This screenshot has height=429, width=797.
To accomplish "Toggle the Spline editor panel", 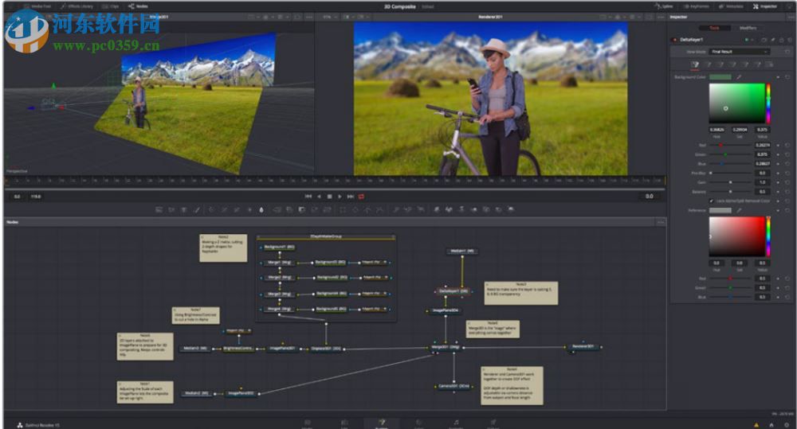I will coord(665,6).
